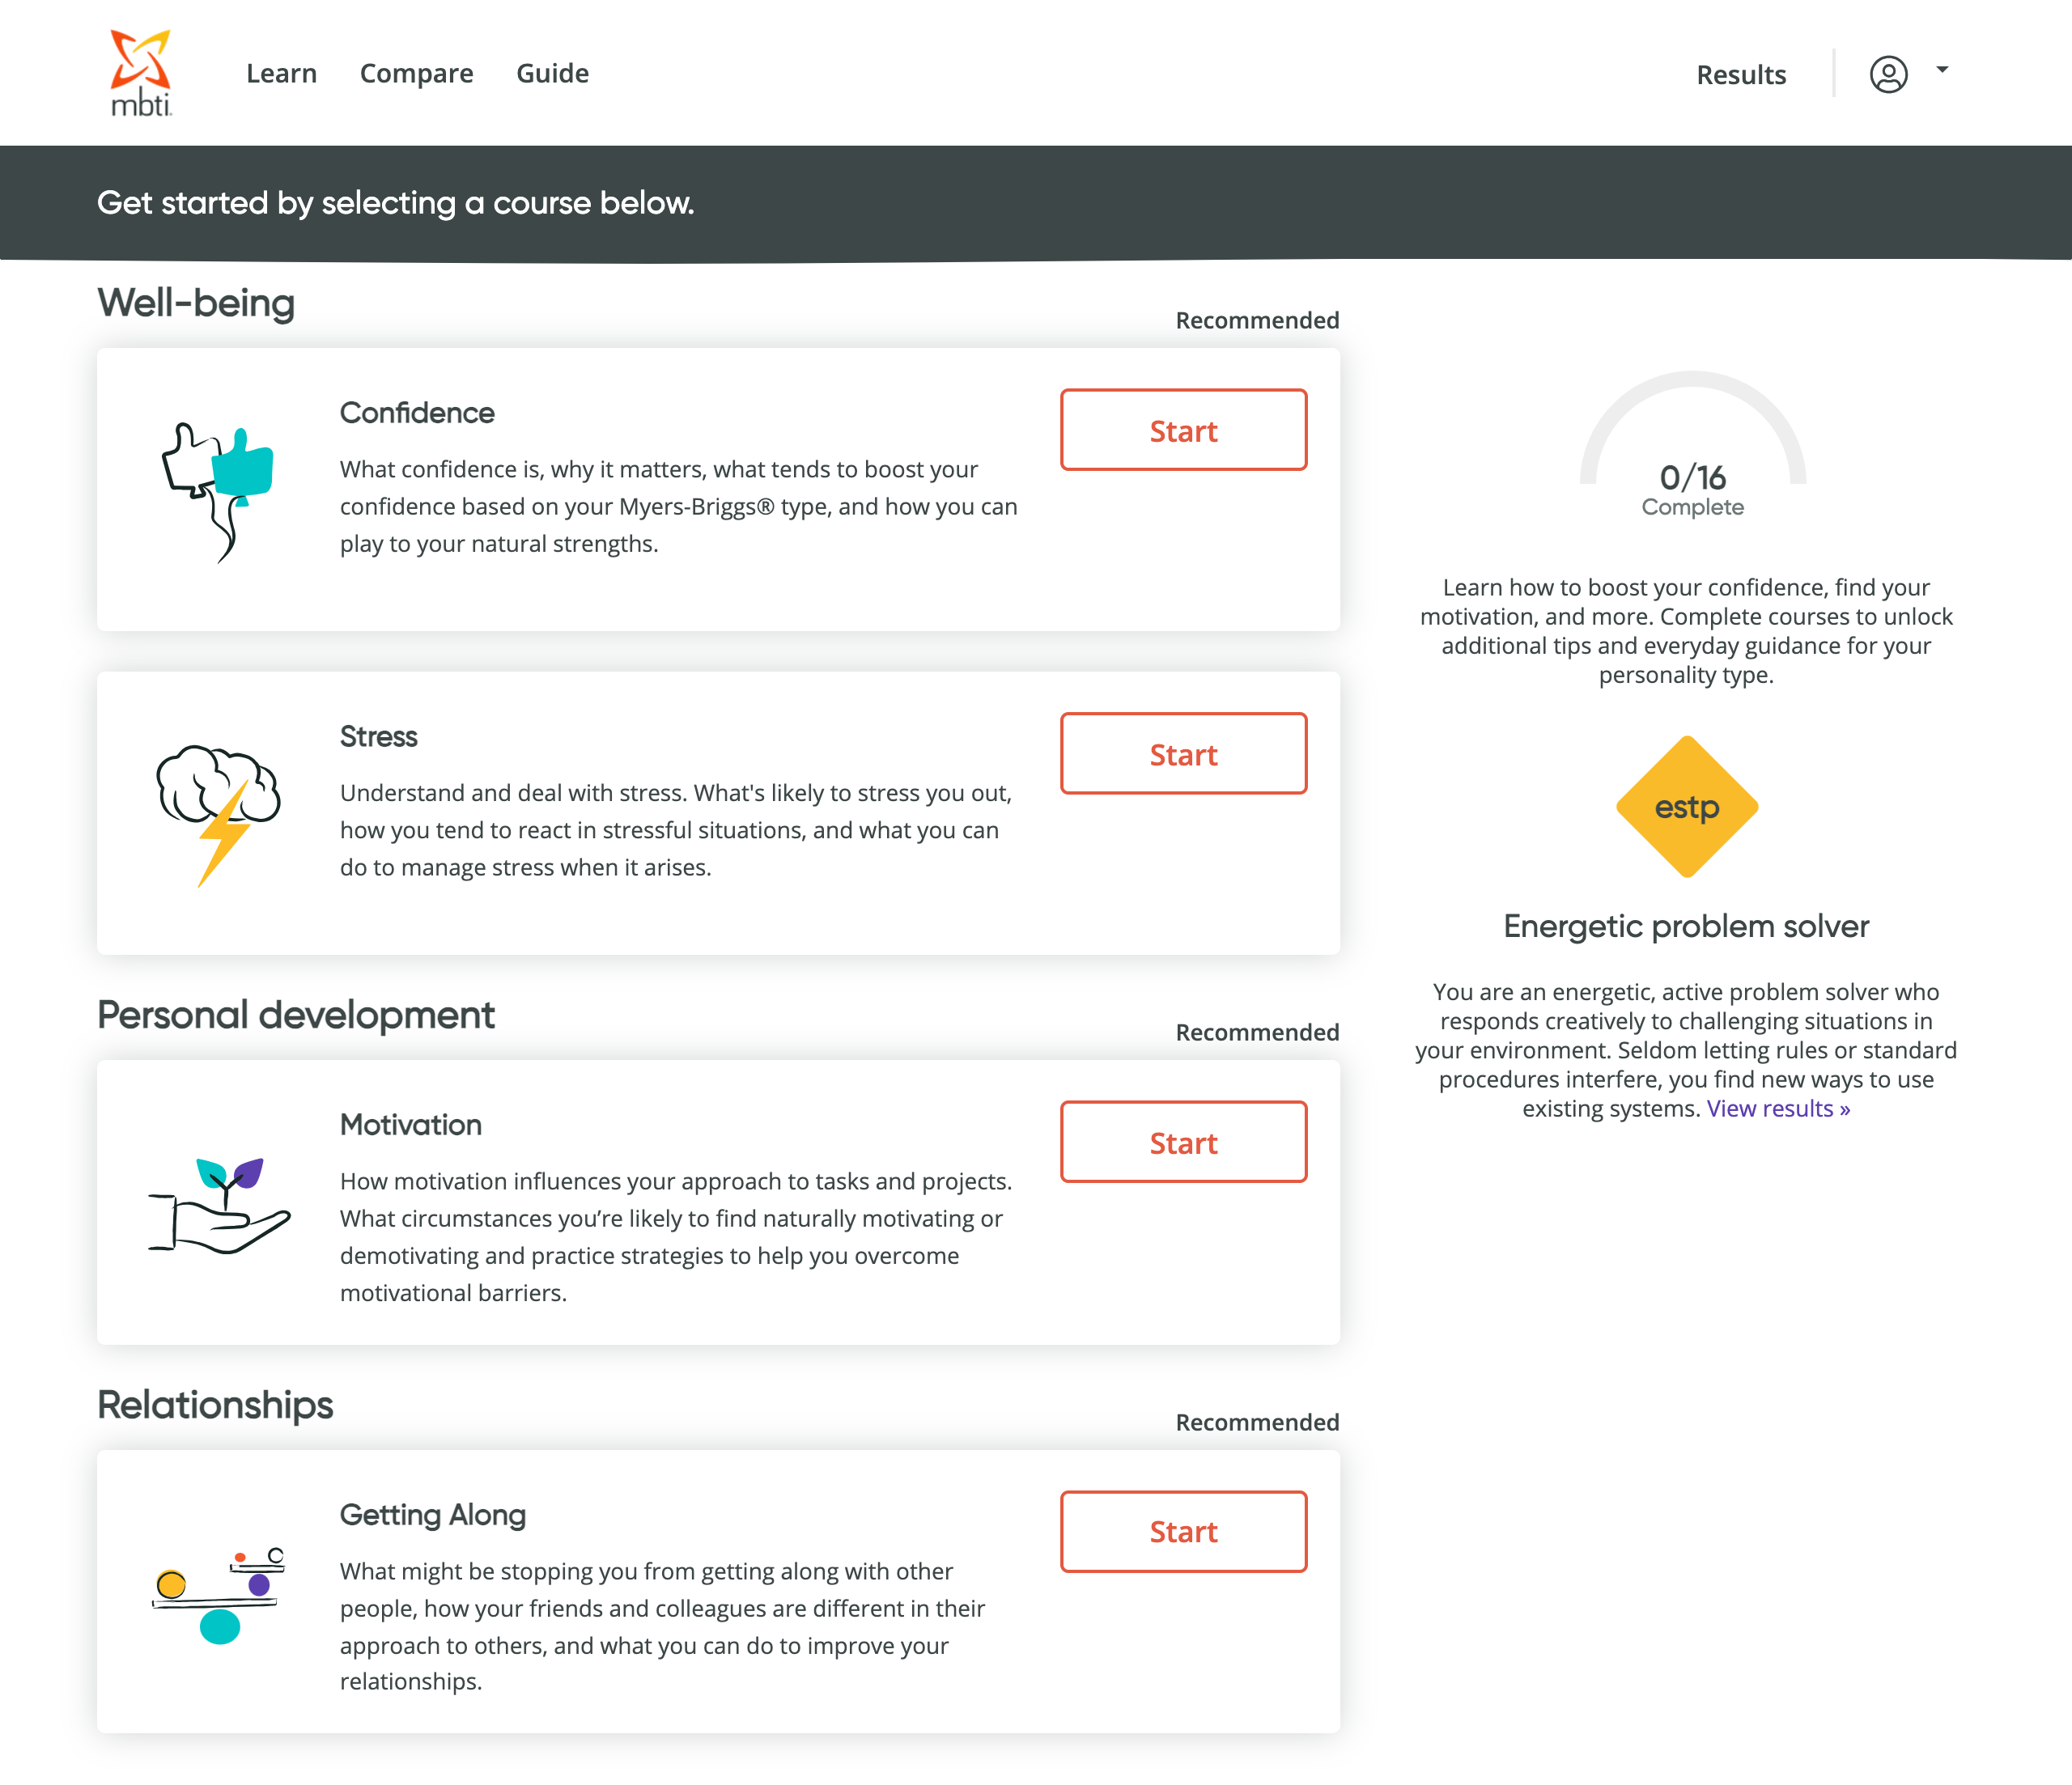The height and width of the screenshot is (1785, 2072).
Task: Click the Motivation plant-in-hand illustration
Action: [219, 1204]
